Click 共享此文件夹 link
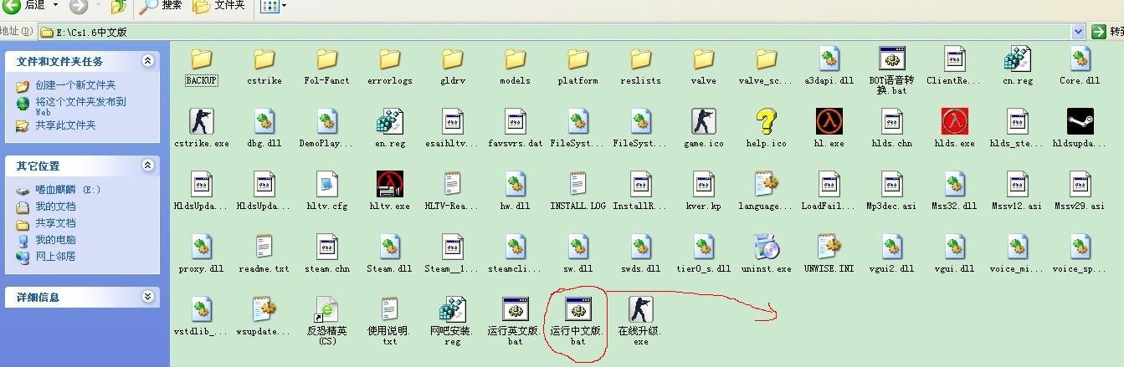 pos(65,125)
